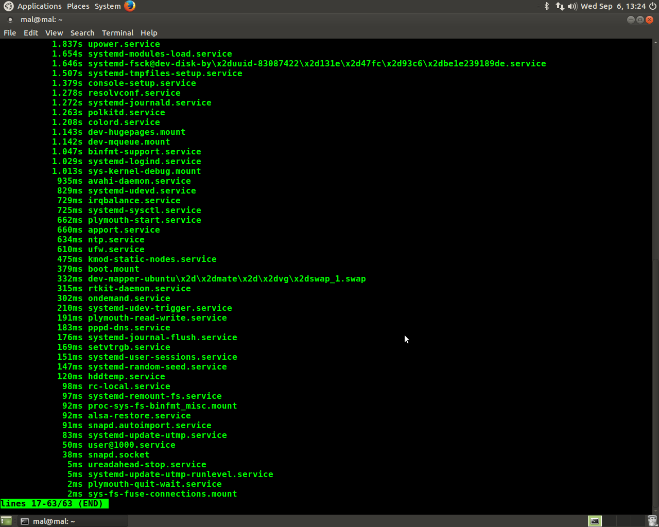Click the boot.mount line
The image size is (659, 527).
[x=98, y=269]
